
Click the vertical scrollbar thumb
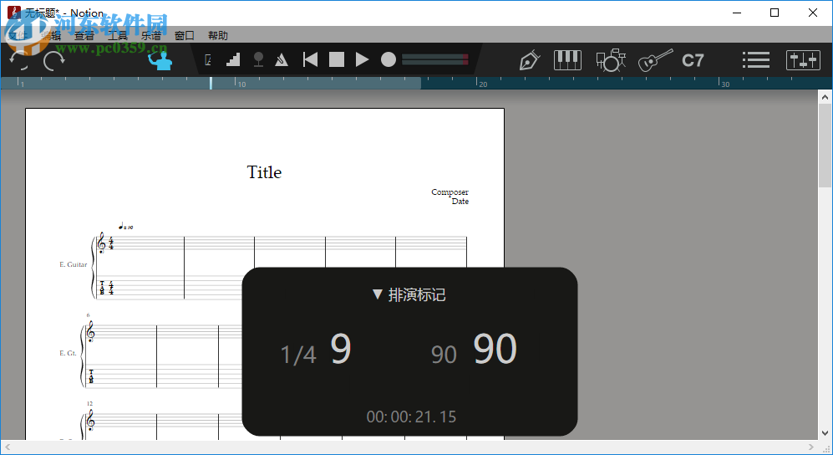825,145
